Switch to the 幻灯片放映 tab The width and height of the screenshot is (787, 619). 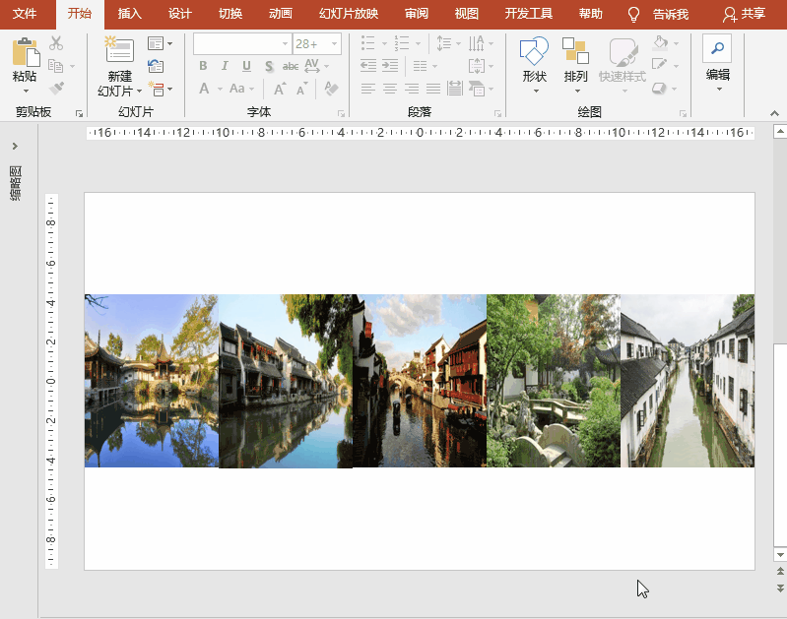click(349, 14)
